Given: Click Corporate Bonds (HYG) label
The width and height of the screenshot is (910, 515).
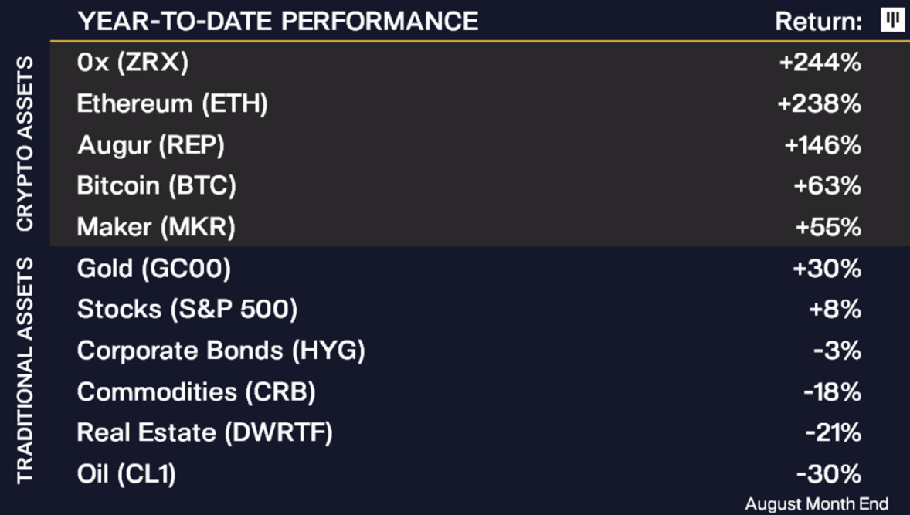Looking at the screenshot, I should [221, 351].
